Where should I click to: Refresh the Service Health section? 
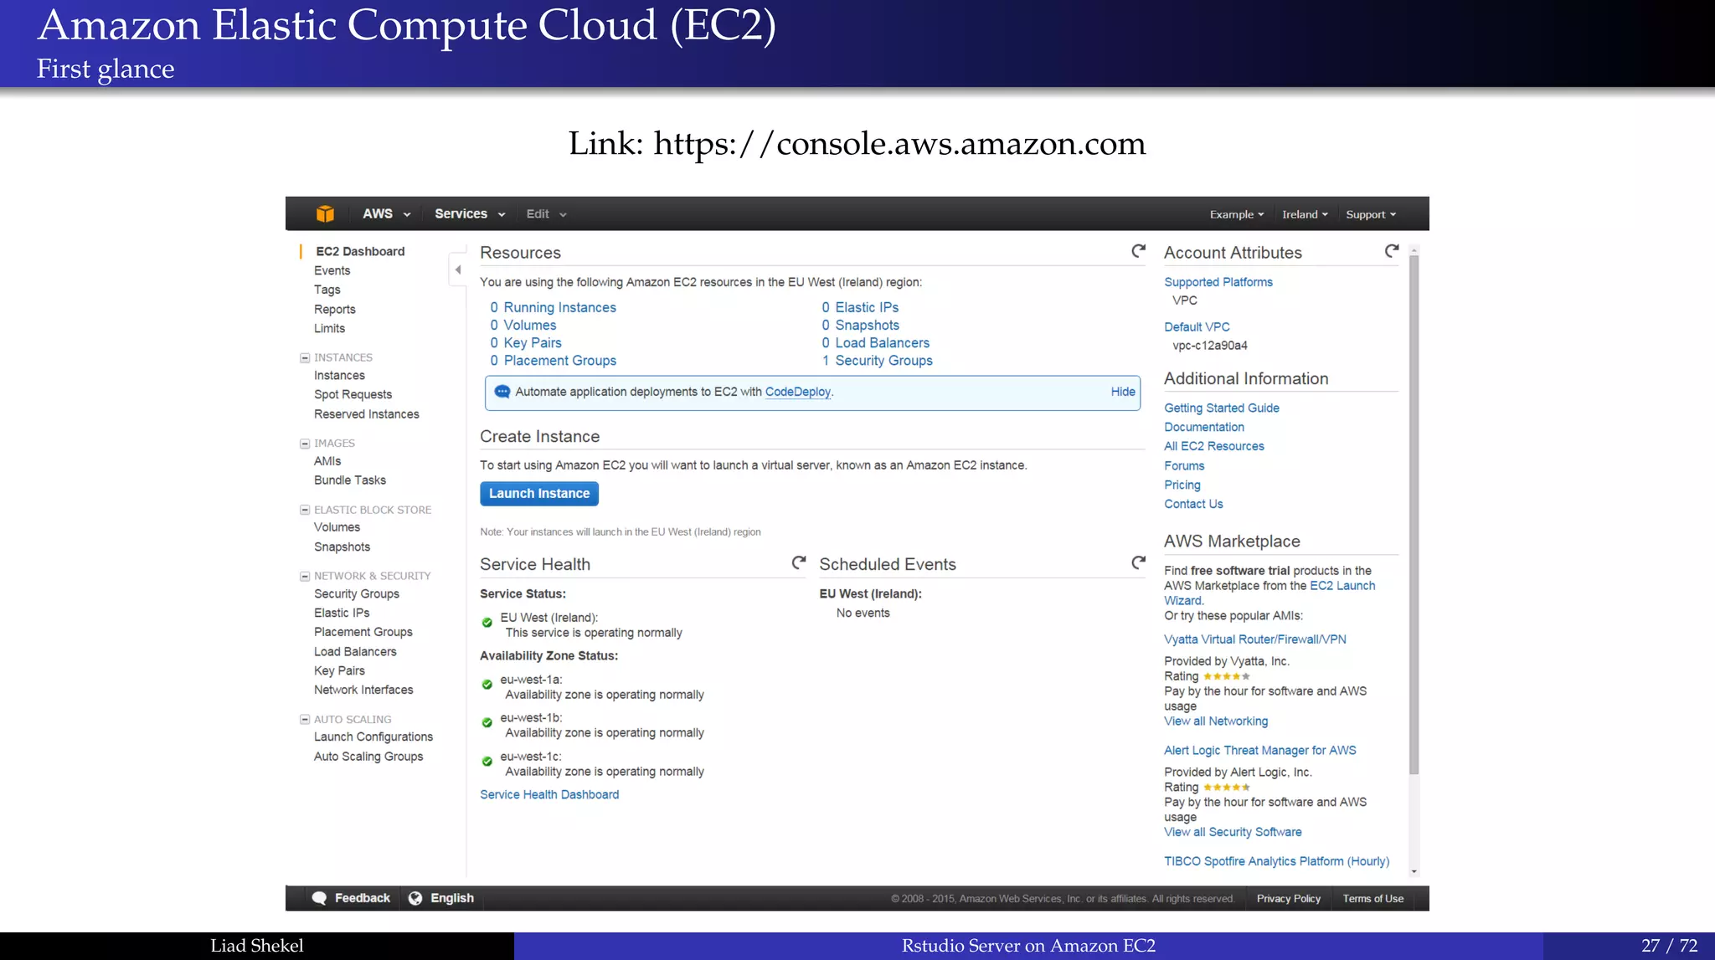[x=799, y=562]
